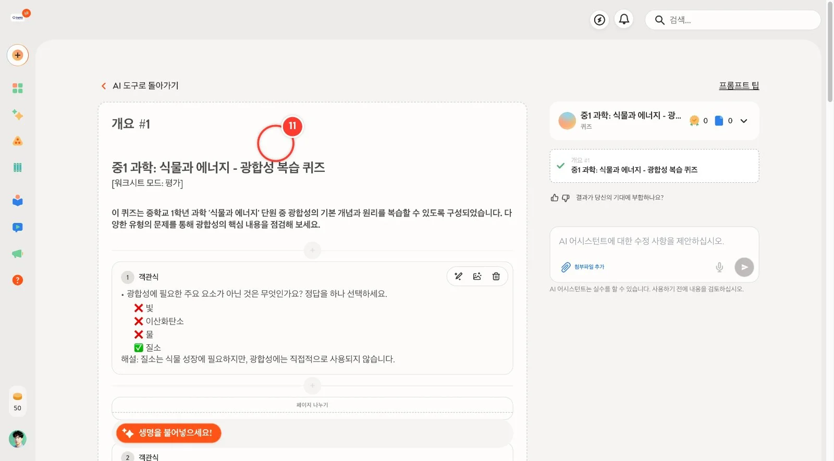Open the blue video chat sidebar icon
This screenshot has width=834, height=461.
click(18, 227)
